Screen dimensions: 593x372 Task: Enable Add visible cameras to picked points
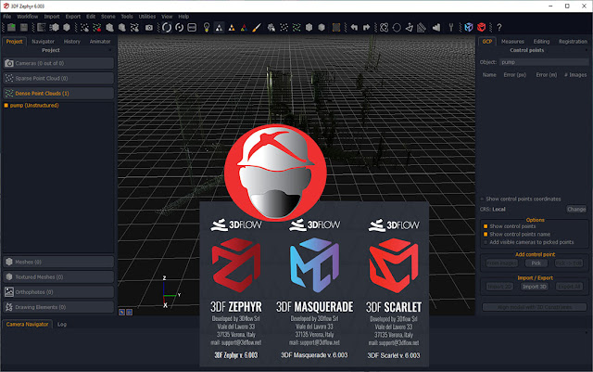pyautogui.click(x=486, y=242)
